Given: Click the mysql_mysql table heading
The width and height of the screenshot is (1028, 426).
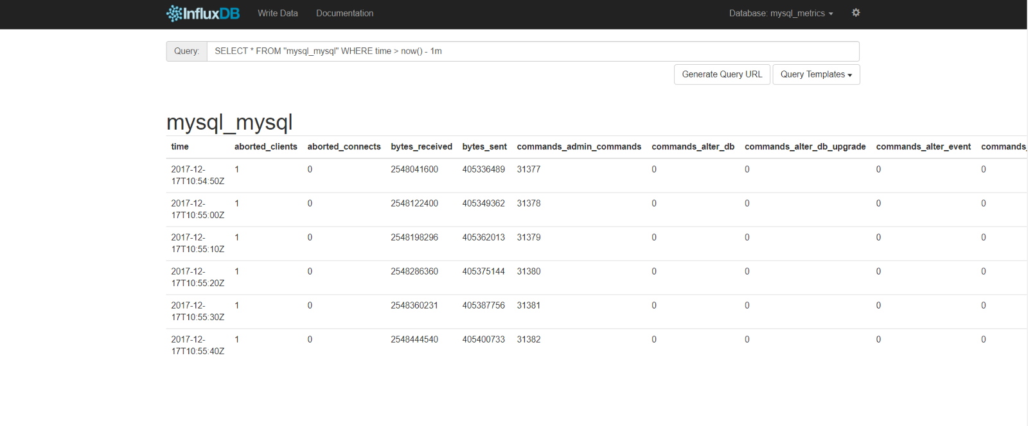Looking at the screenshot, I should (229, 122).
